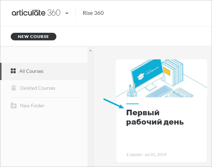Expand the Articulate 360 app switcher chevron
Screen dimensions: 212x167
[67, 13]
